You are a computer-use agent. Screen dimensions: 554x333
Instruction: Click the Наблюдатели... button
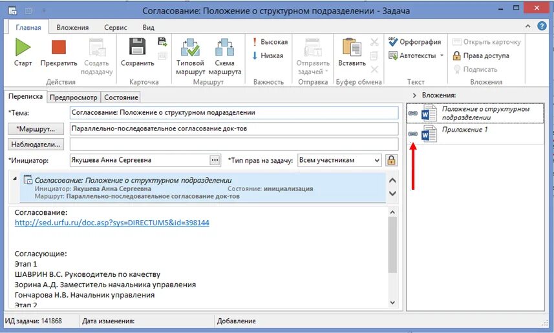(36, 145)
